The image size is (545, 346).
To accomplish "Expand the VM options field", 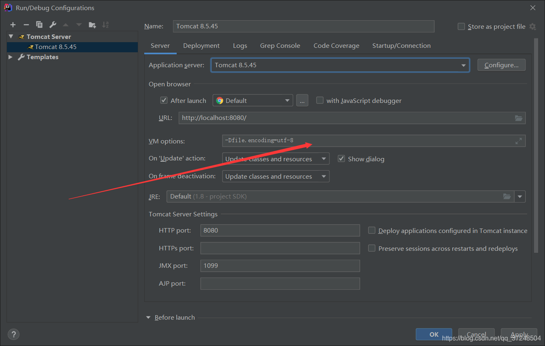I will (519, 141).
